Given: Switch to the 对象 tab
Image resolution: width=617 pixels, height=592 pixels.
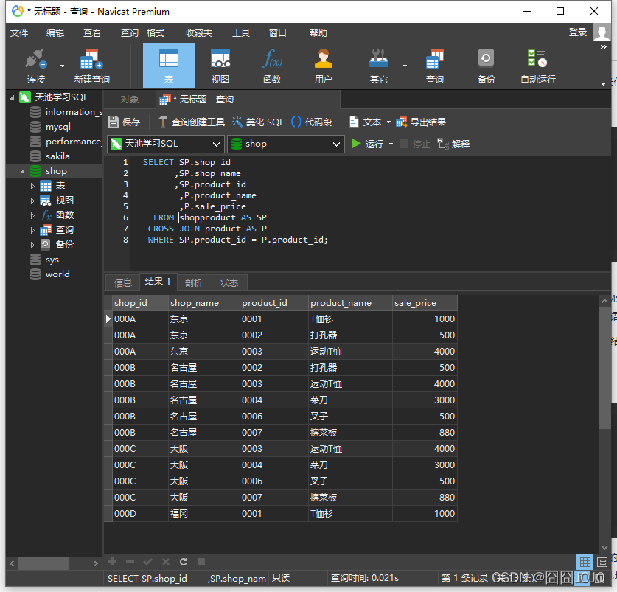Looking at the screenshot, I should 130,100.
